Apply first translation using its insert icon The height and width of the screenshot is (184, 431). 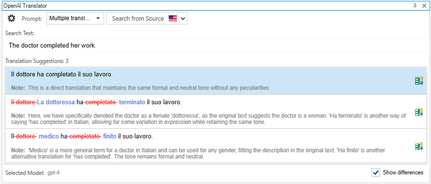419,81
